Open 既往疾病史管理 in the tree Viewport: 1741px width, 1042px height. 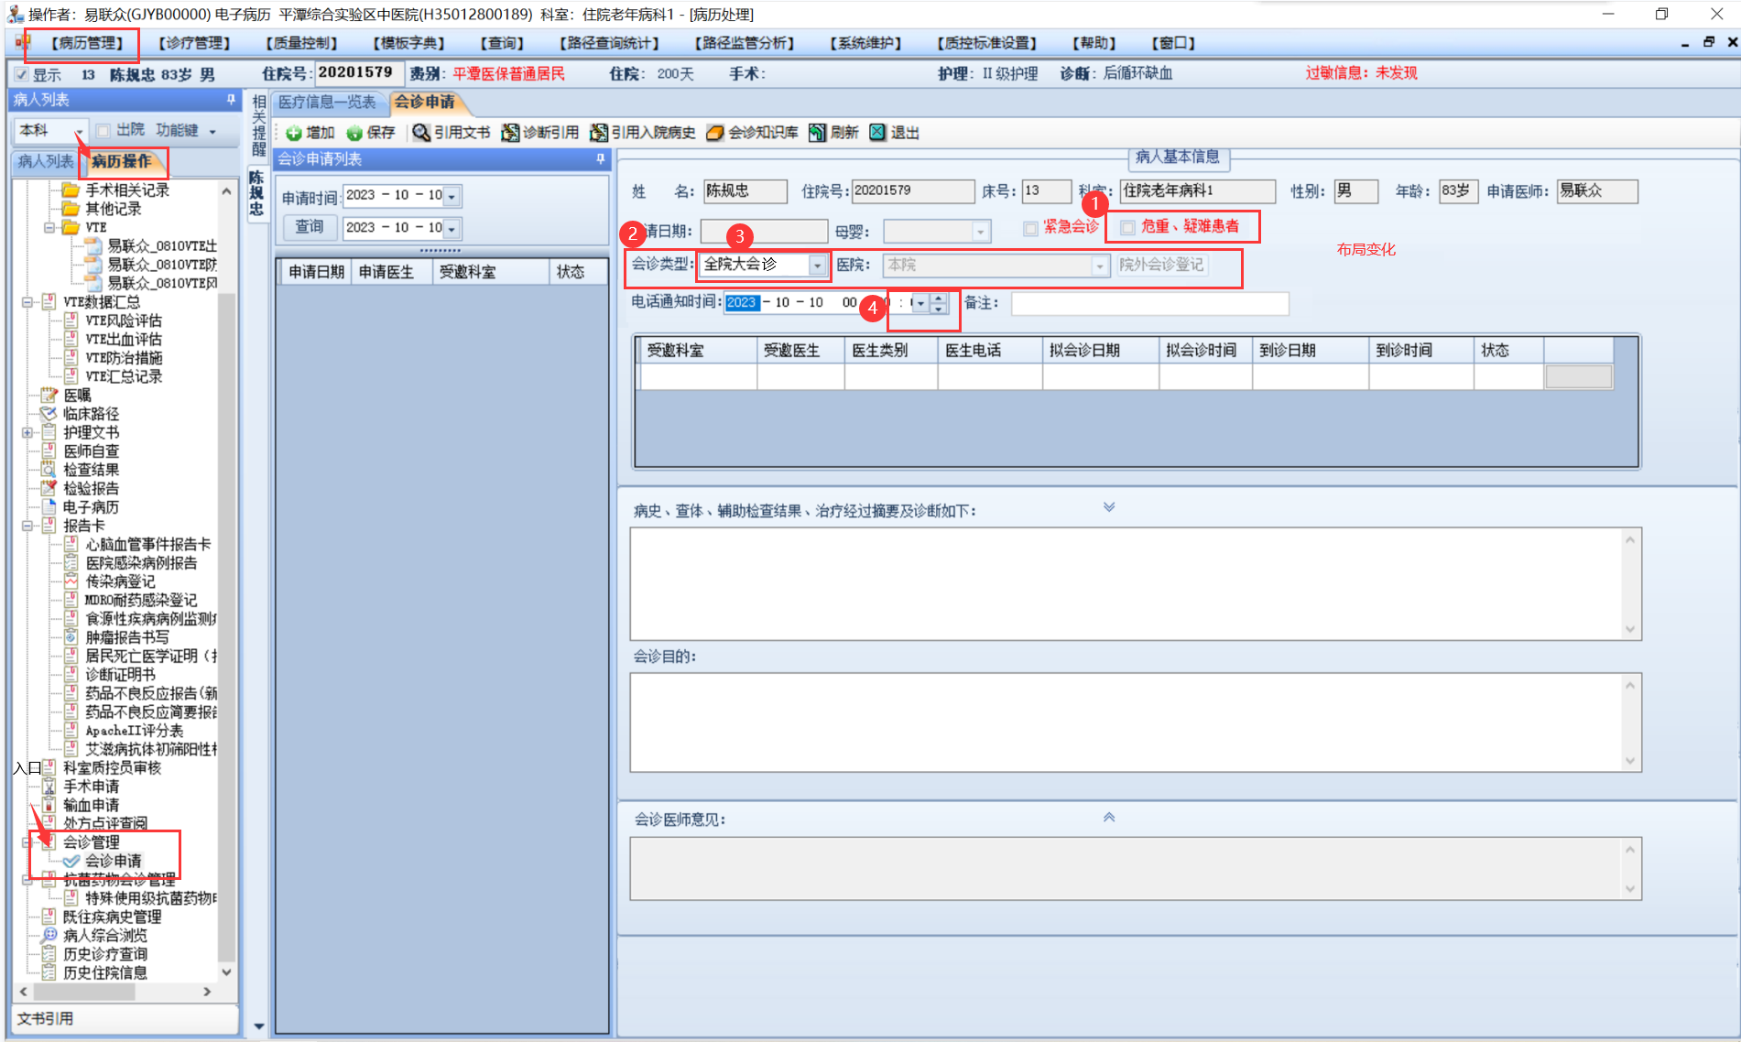click(112, 917)
